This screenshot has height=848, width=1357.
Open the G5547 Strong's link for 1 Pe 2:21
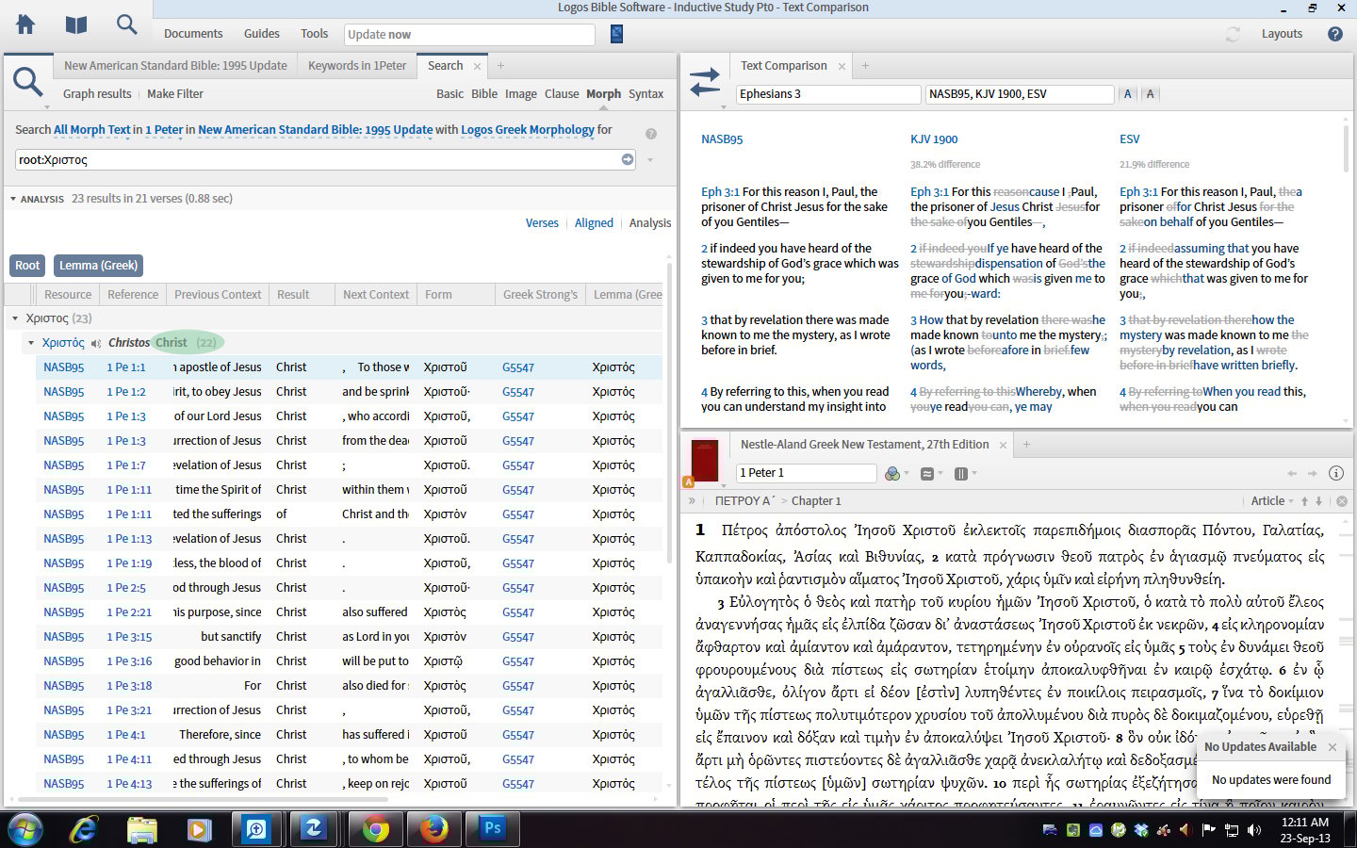pyautogui.click(x=518, y=612)
